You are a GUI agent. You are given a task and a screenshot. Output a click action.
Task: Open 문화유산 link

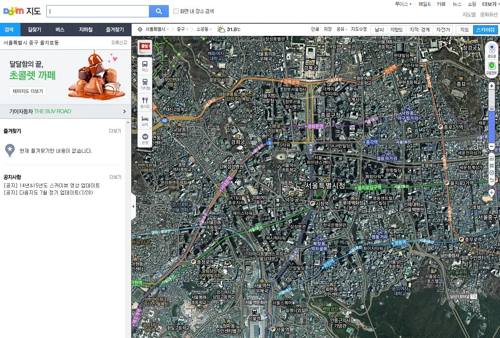(489, 15)
